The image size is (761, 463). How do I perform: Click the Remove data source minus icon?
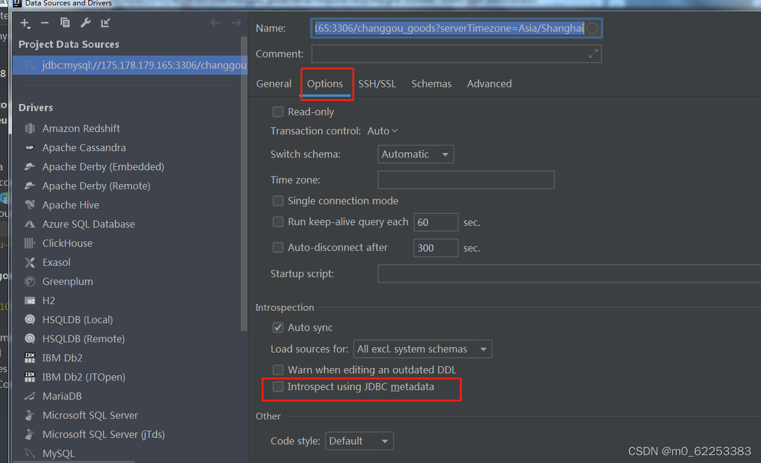(44, 23)
